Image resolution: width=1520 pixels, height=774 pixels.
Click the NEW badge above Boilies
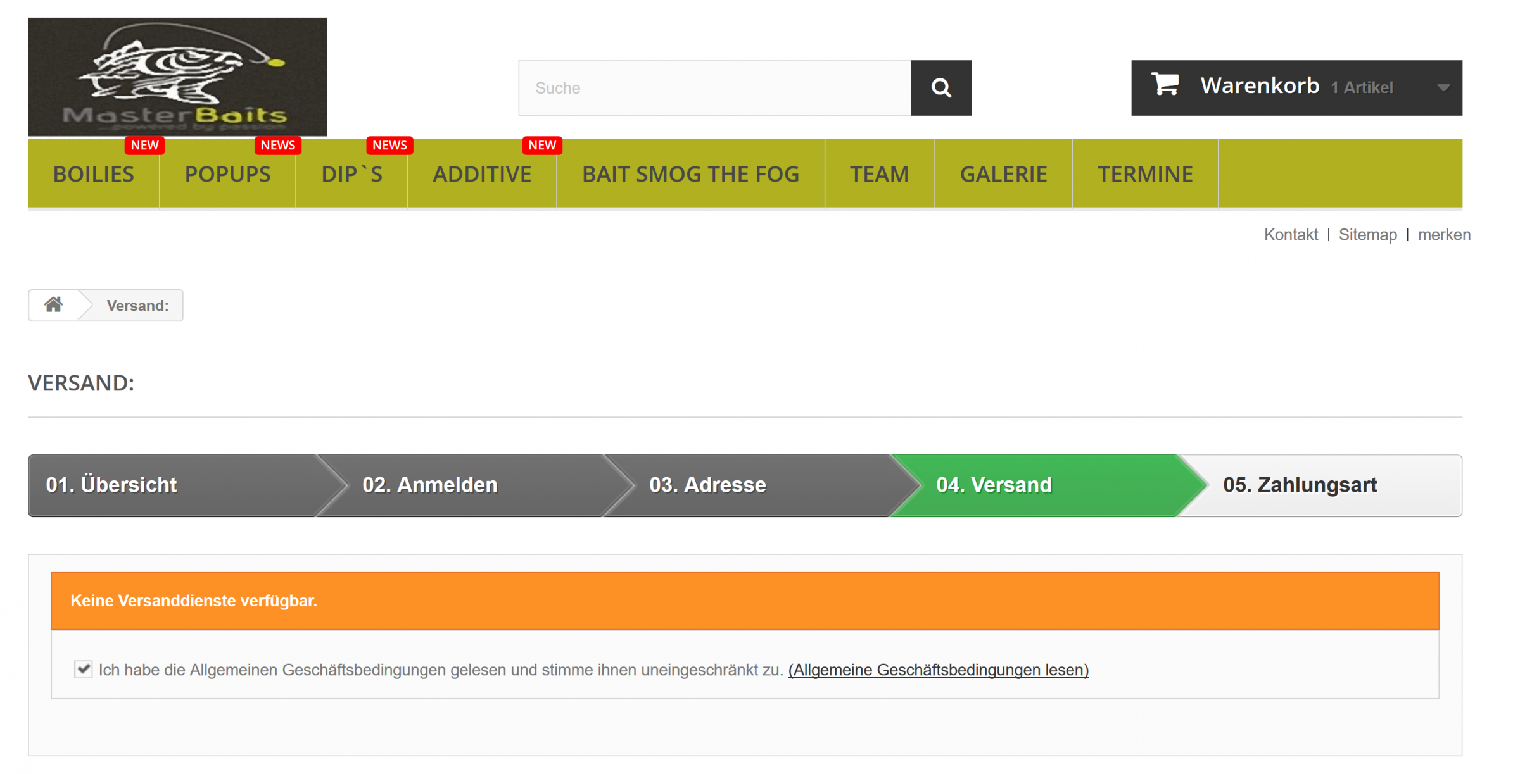(144, 146)
